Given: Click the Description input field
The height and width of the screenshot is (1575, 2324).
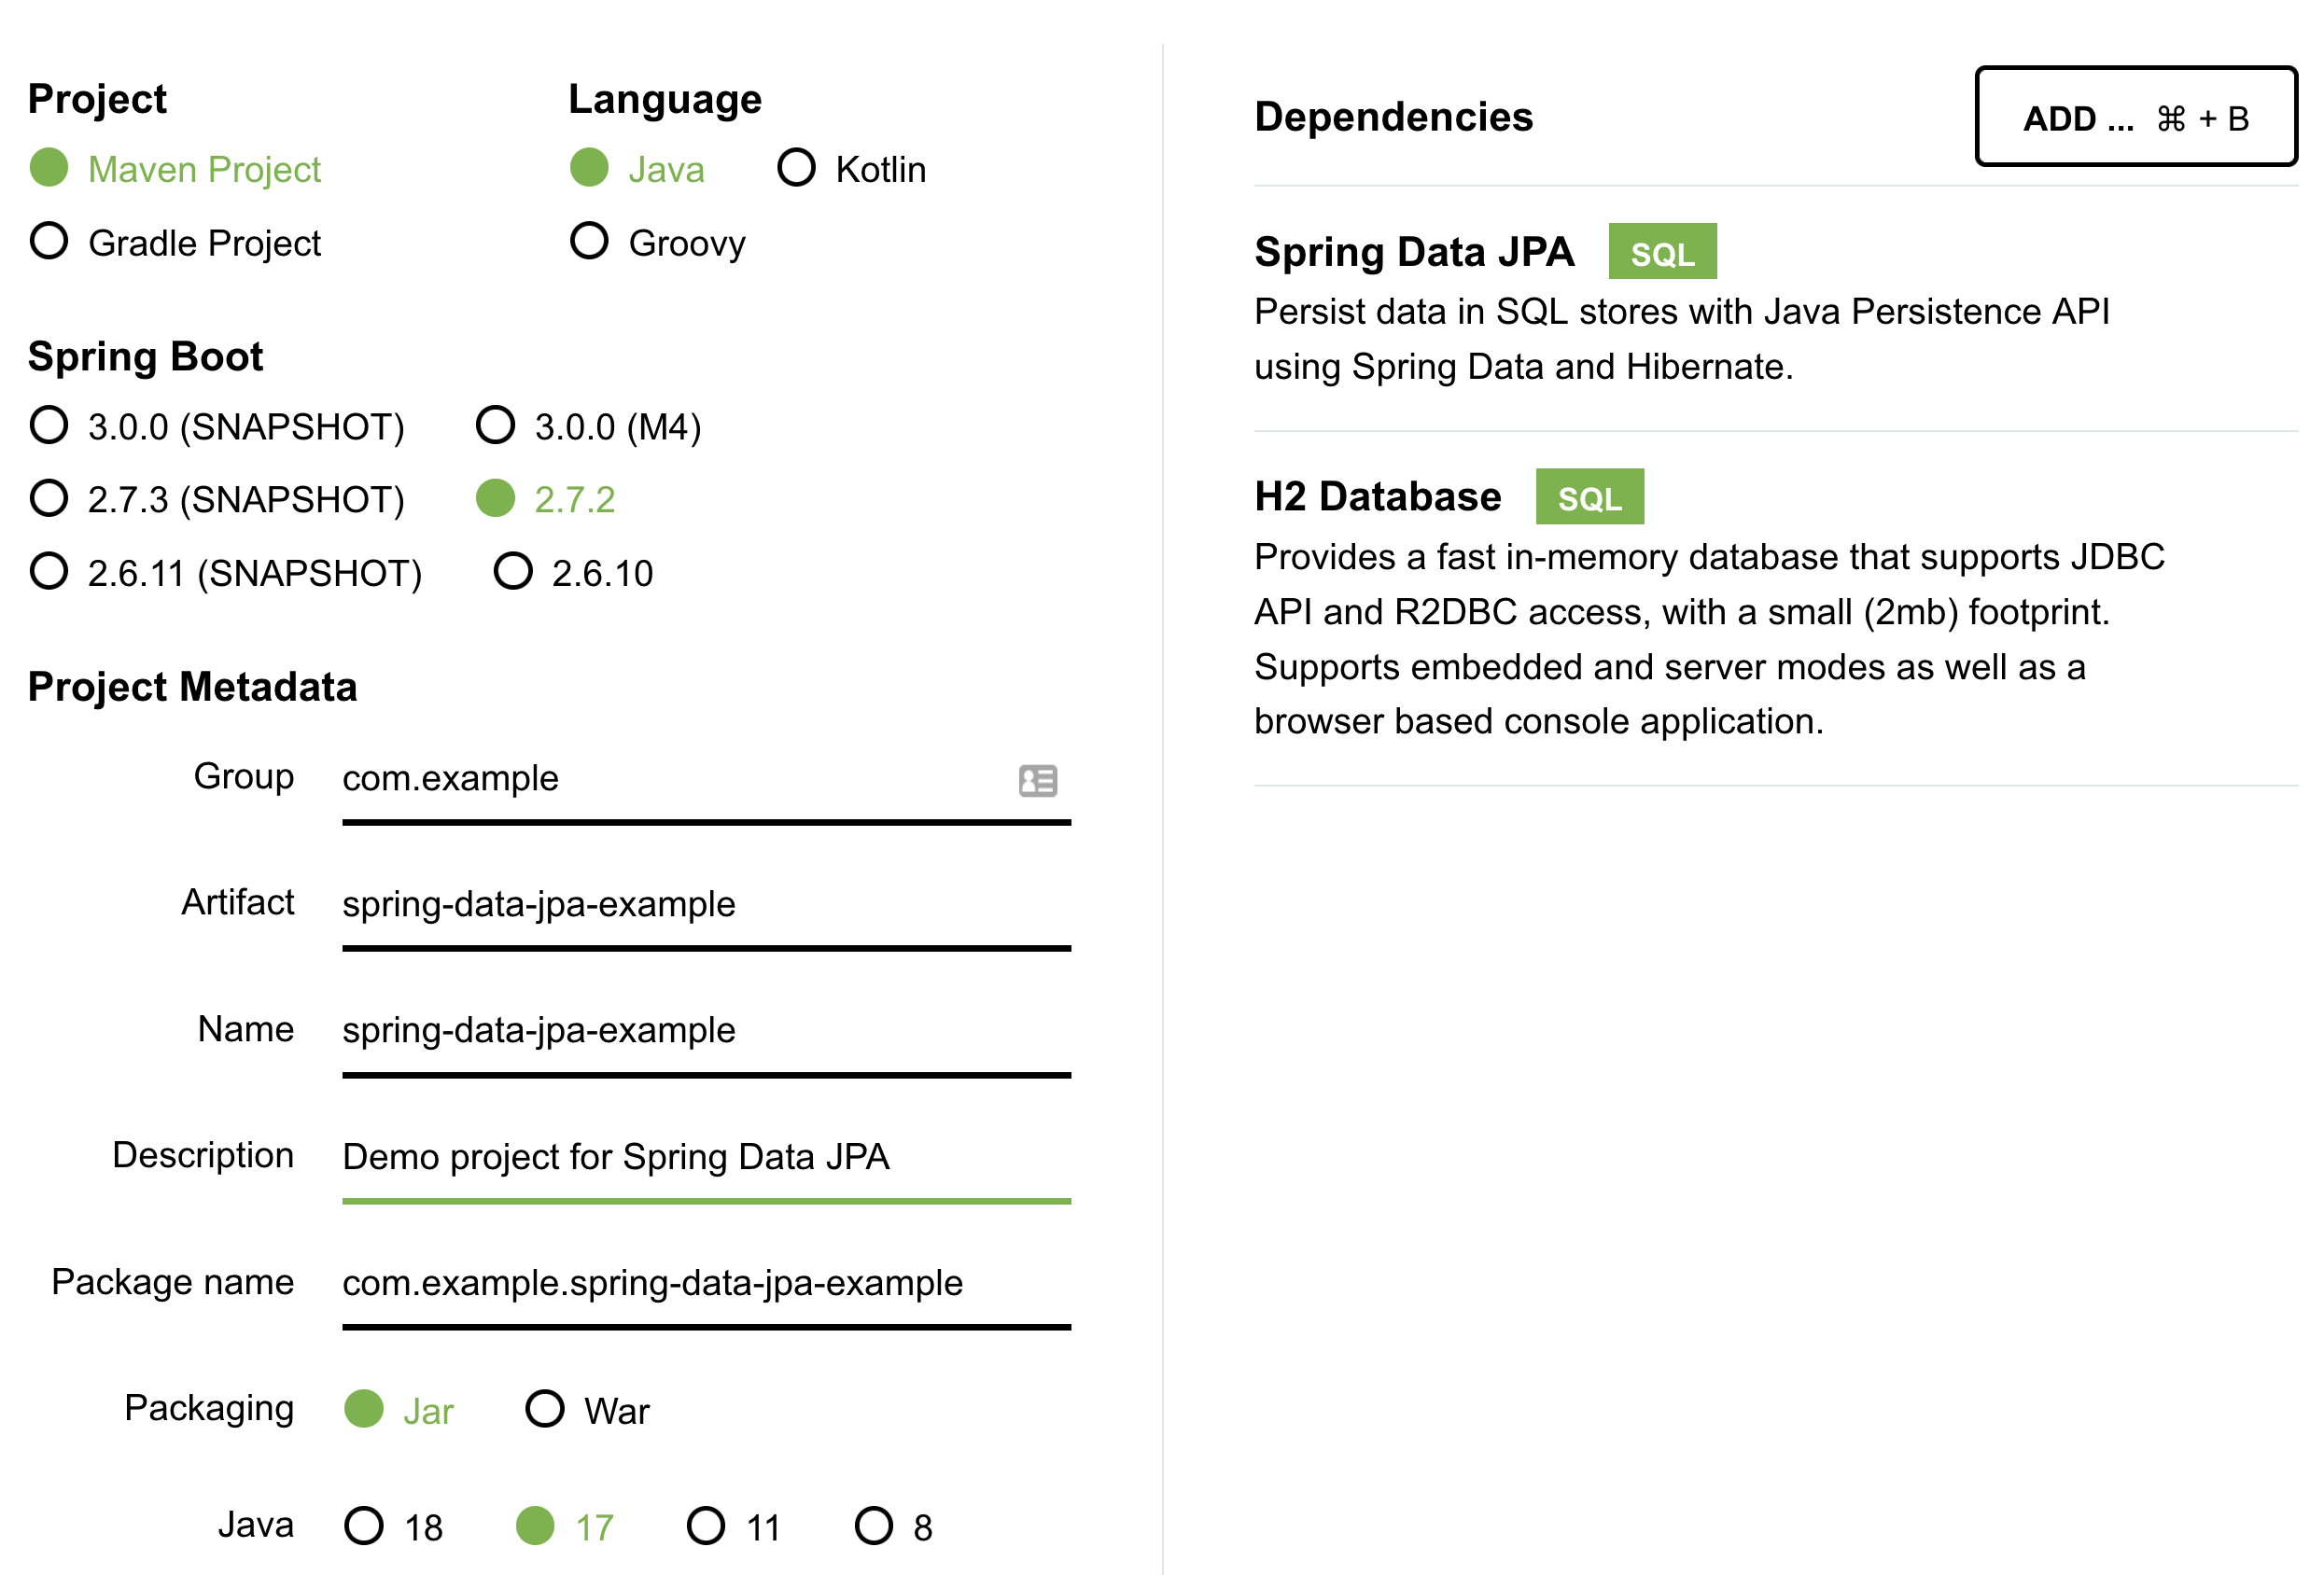Looking at the screenshot, I should [x=705, y=1157].
